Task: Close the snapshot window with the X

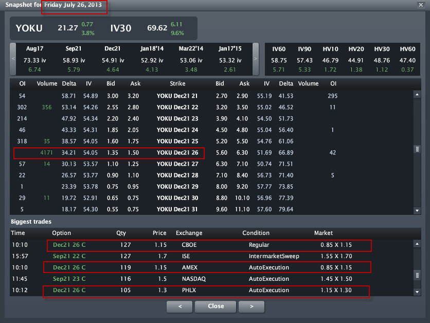Action: pyautogui.click(x=421, y=5)
